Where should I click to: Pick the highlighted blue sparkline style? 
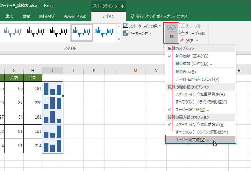point(82,32)
